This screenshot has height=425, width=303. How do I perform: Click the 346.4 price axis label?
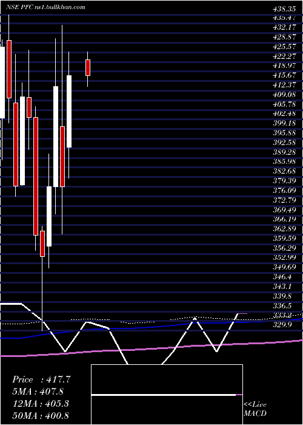[284, 277]
